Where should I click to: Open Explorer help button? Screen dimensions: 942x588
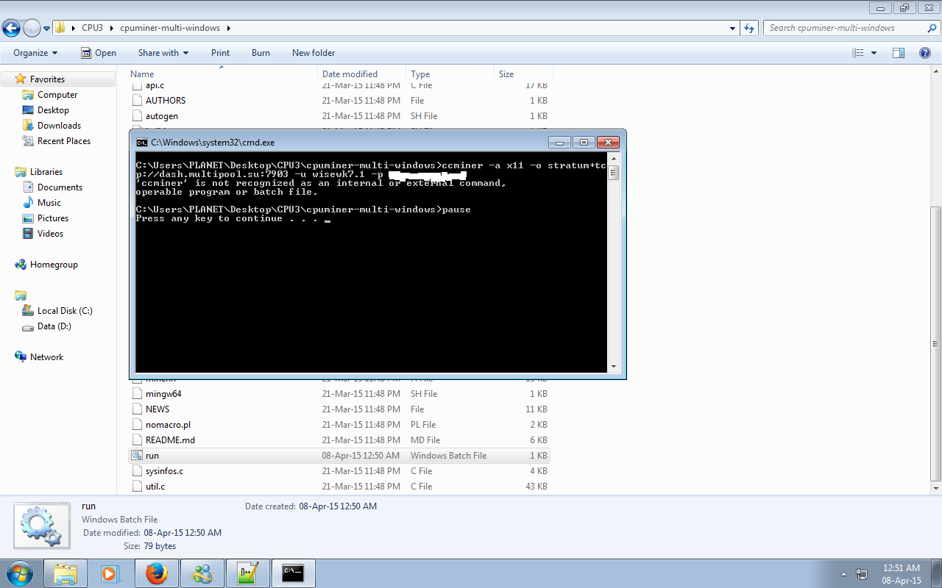coord(925,53)
